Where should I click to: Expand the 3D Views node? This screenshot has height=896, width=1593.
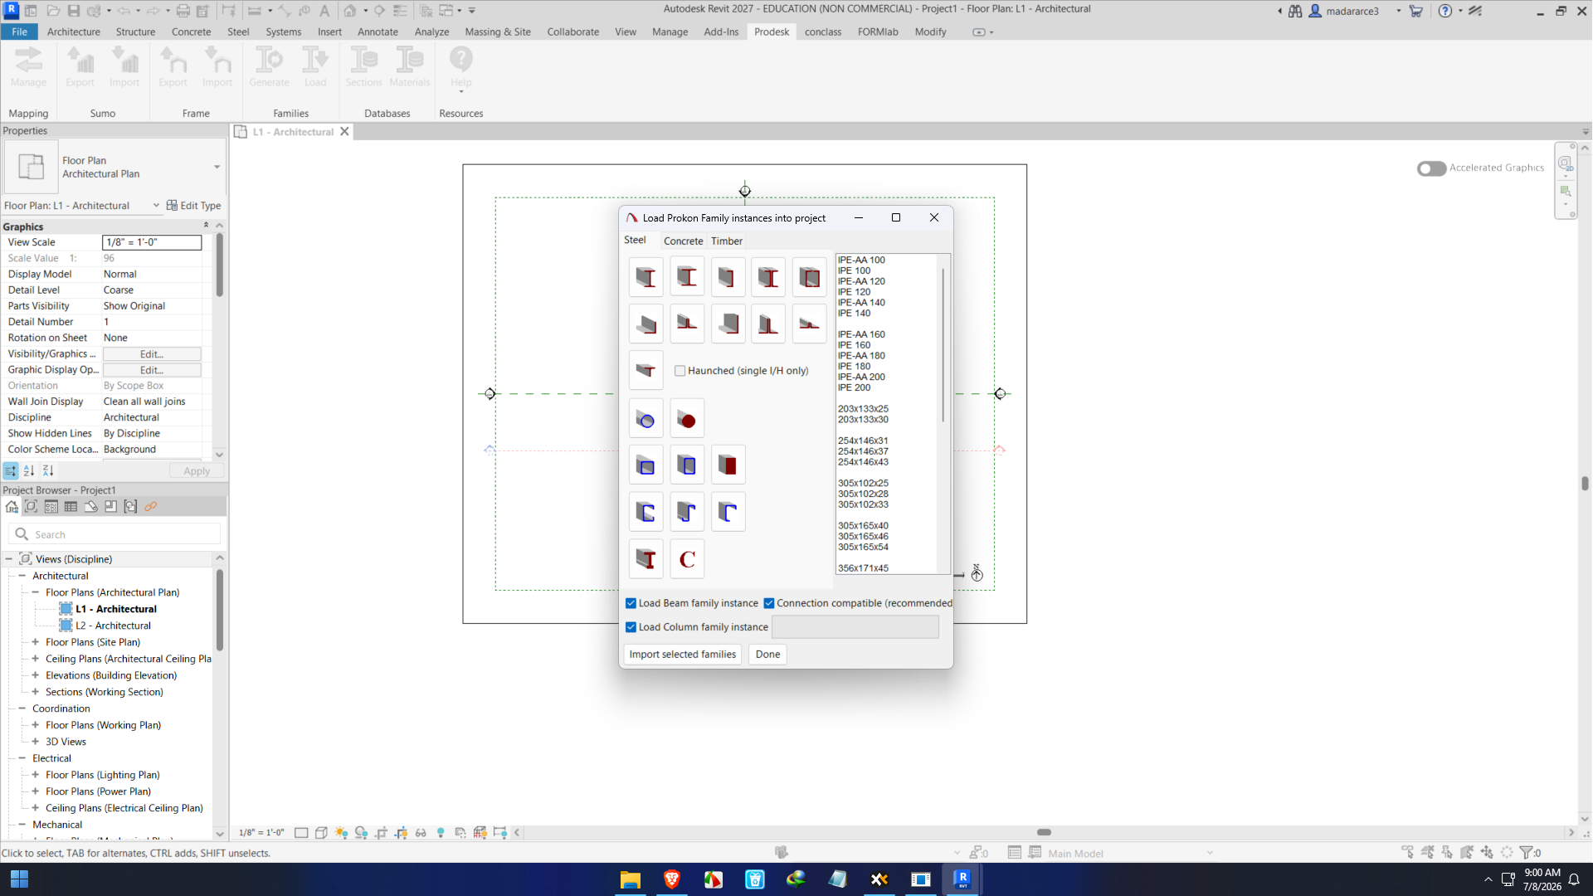coord(36,742)
